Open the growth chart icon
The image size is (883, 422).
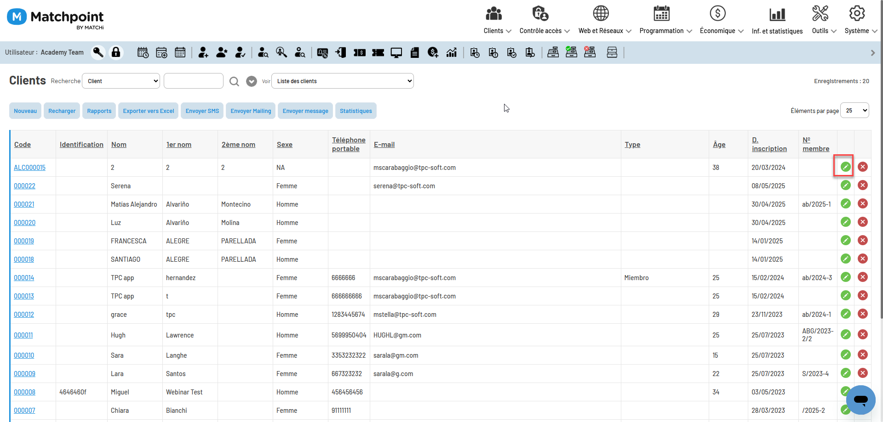tap(452, 52)
